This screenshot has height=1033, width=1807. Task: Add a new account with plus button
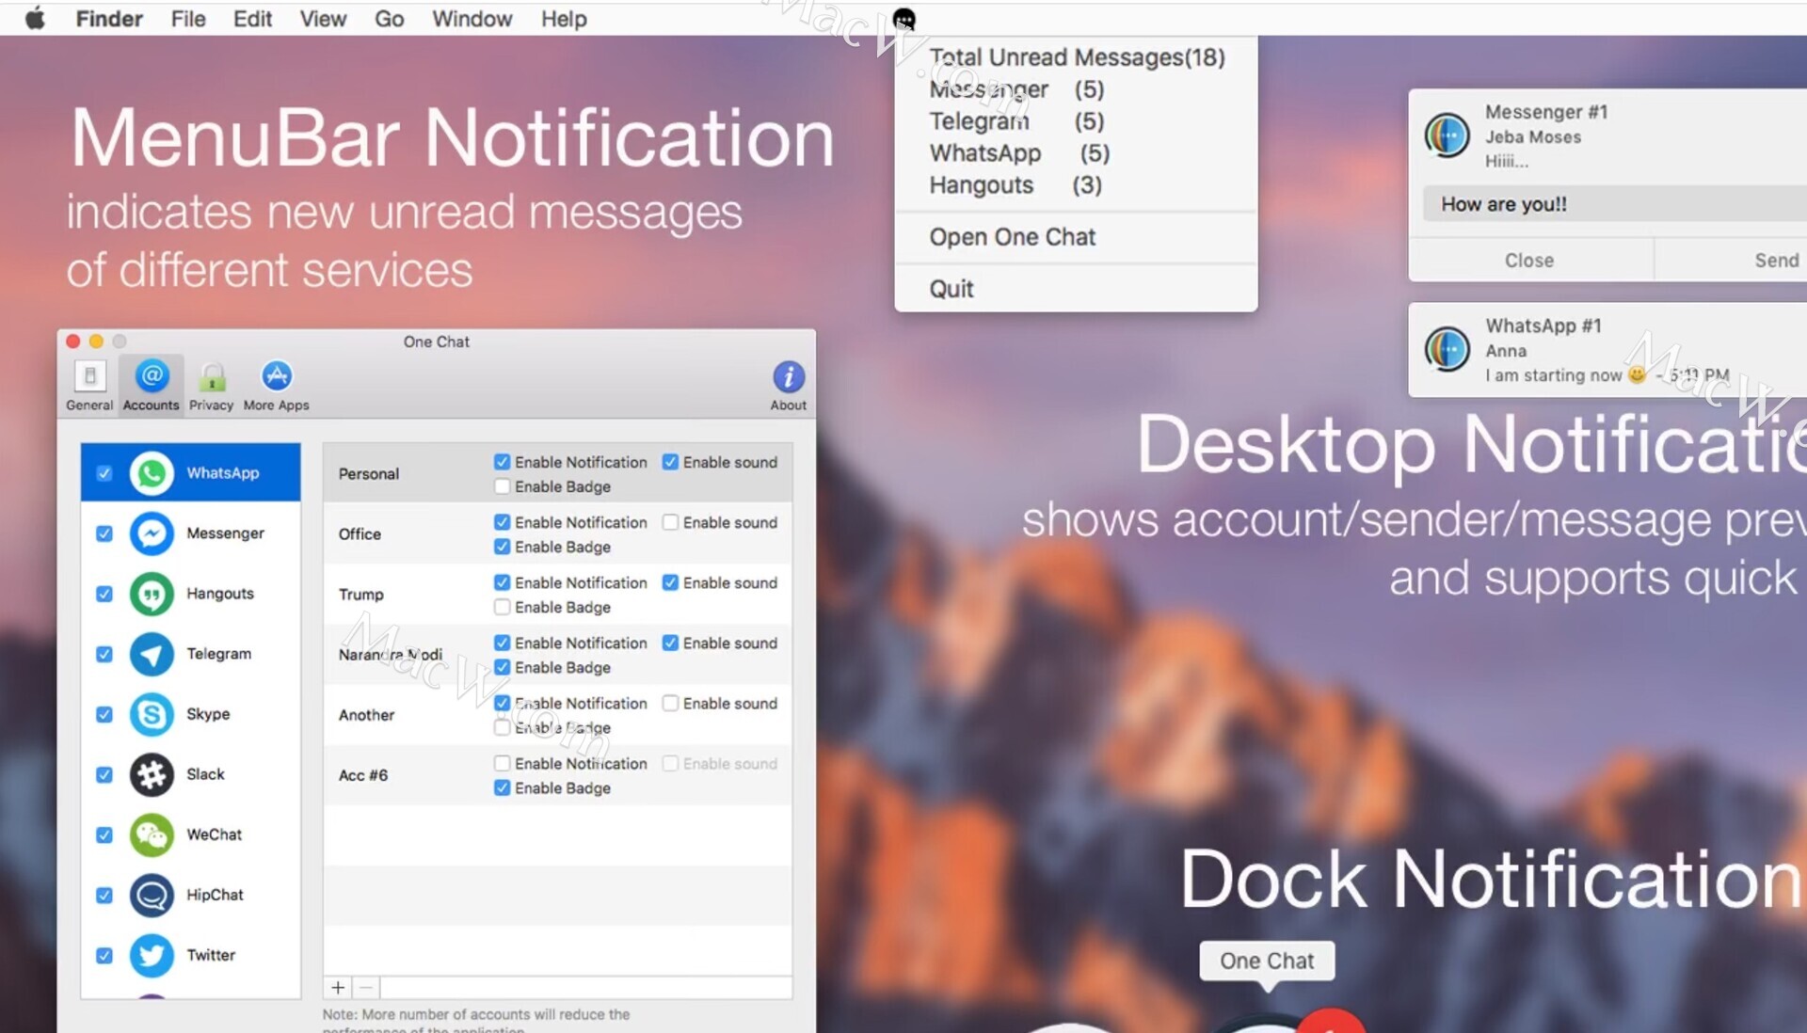pyautogui.click(x=338, y=987)
